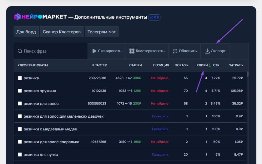Sort by the Ключевые фразы column header

(x=33, y=65)
